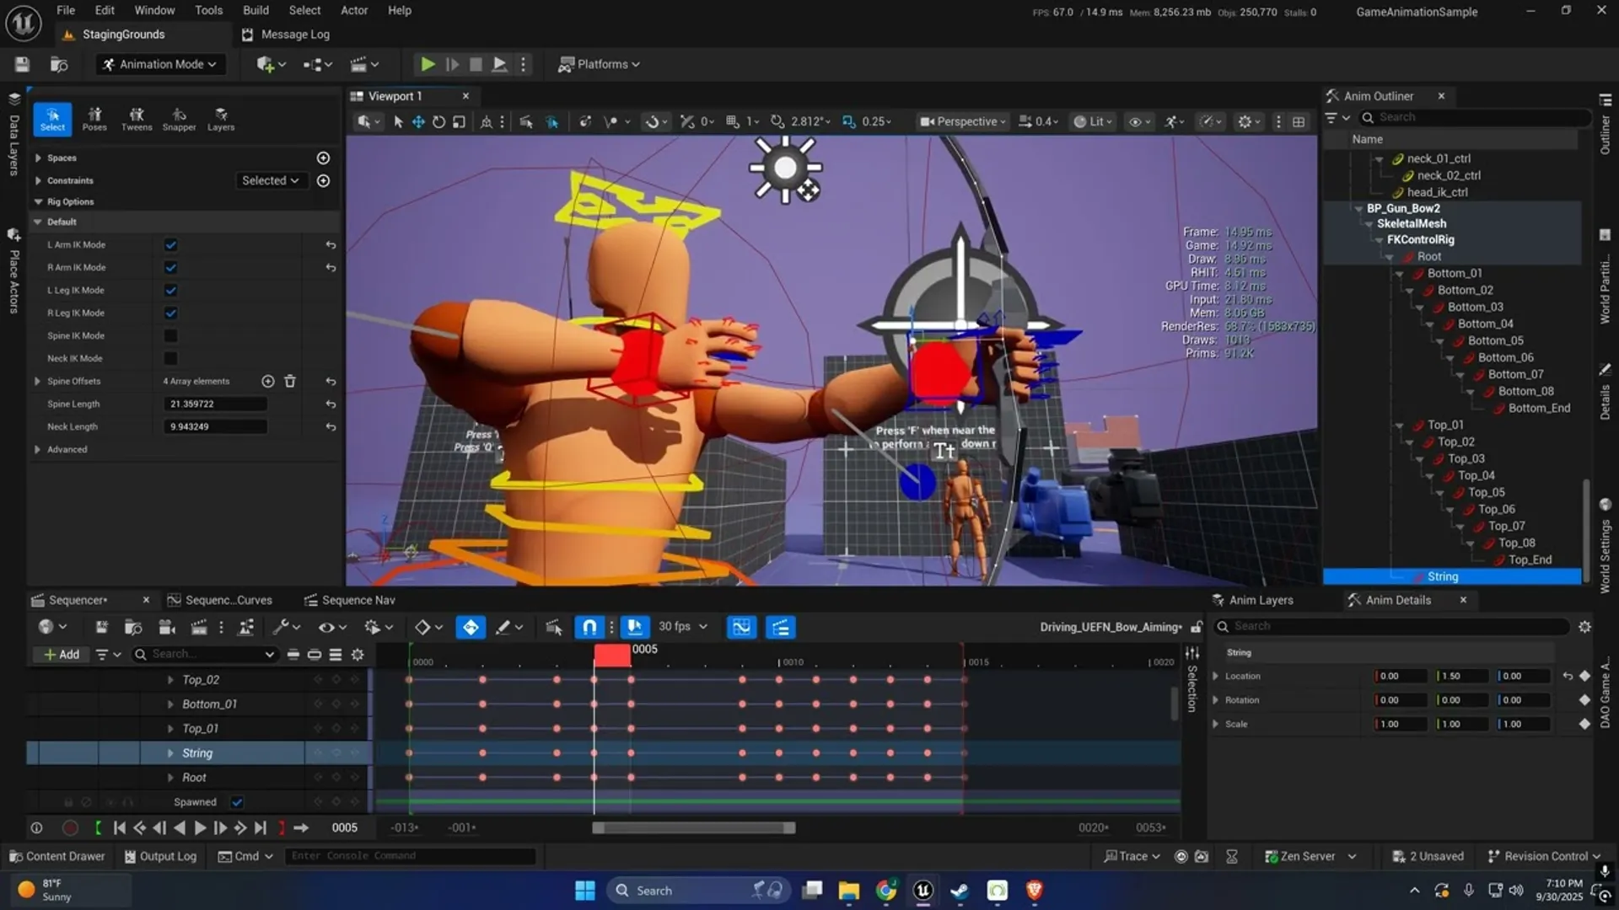
Task: Click the Save level icon in the toolbar
Action: point(21,64)
